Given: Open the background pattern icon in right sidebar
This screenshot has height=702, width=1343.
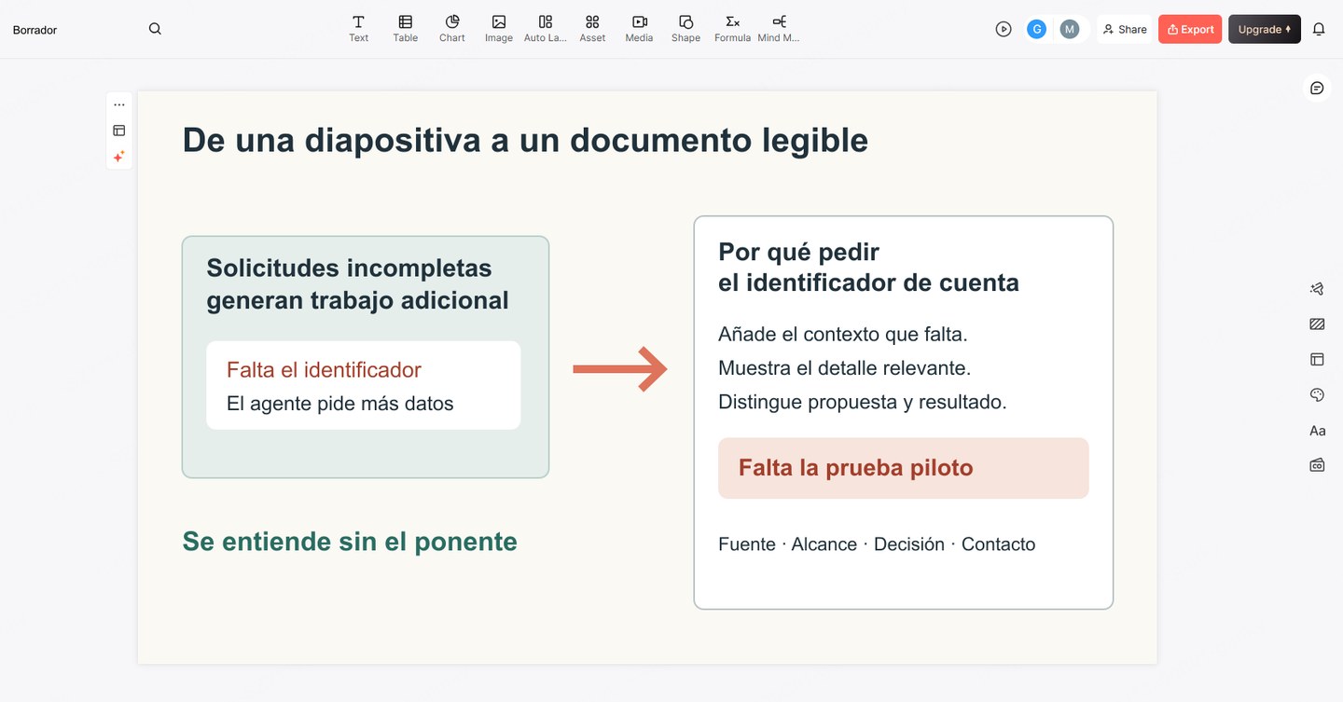Looking at the screenshot, I should (x=1317, y=324).
